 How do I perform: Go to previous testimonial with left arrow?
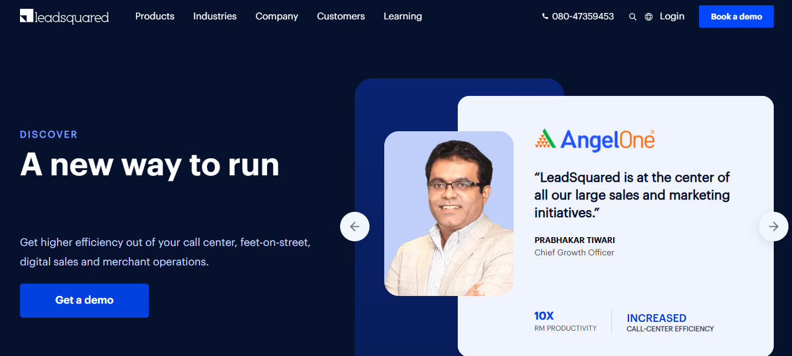pos(355,227)
